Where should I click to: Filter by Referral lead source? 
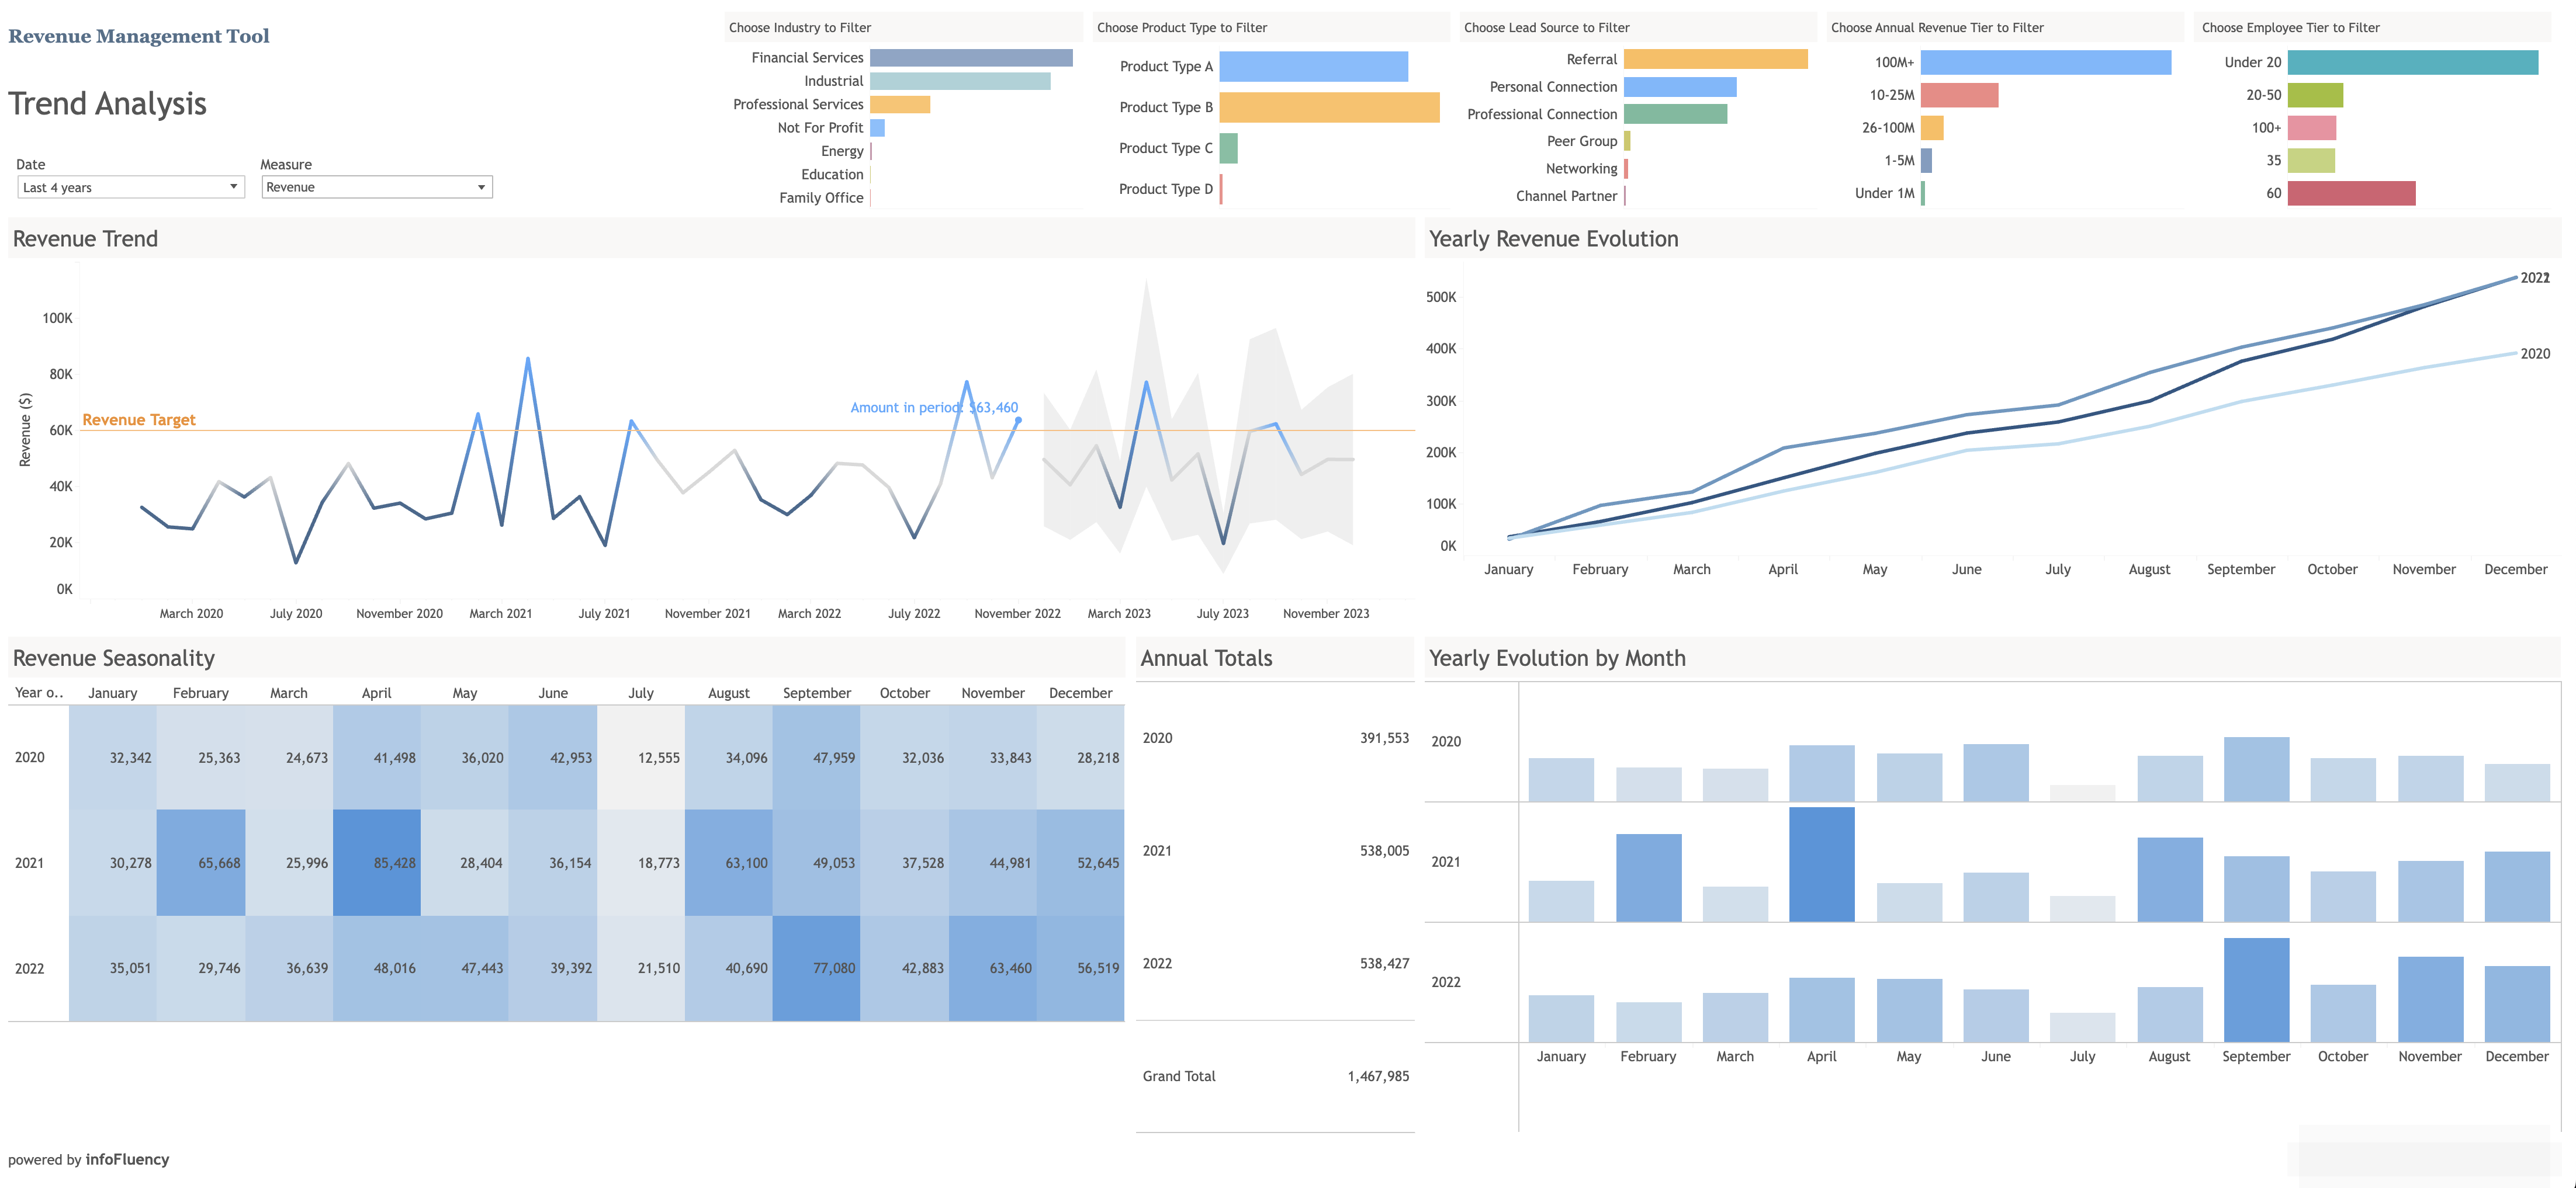[x=1715, y=59]
